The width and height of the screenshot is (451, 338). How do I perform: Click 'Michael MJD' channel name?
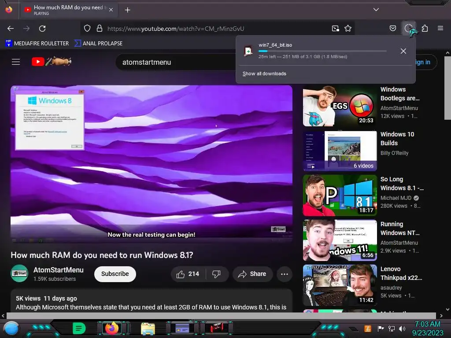396,198
